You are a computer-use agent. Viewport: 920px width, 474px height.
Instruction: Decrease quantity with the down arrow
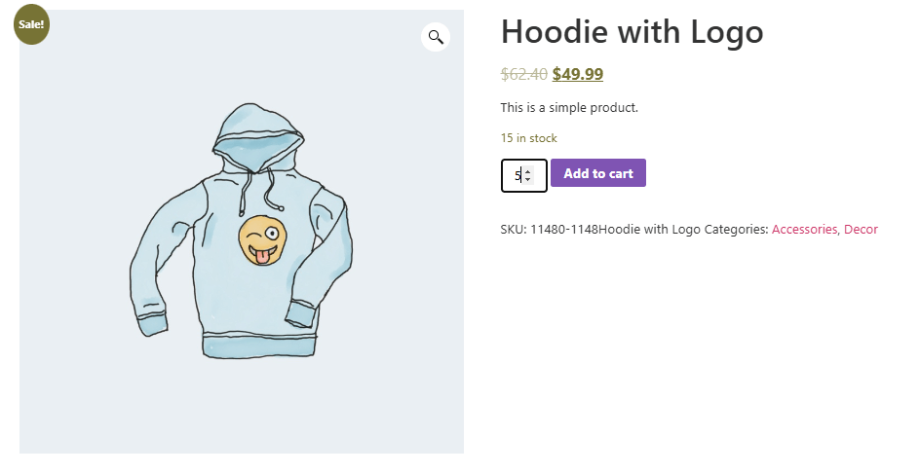pyautogui.click(x=527, y=180)
